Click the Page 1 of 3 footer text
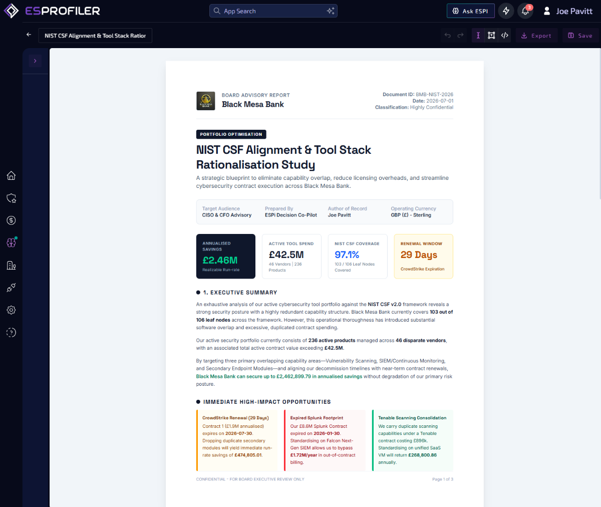Image resolution: width=601 pixels, height=507 pixels. pyautogui.click(x=443, y=479)
